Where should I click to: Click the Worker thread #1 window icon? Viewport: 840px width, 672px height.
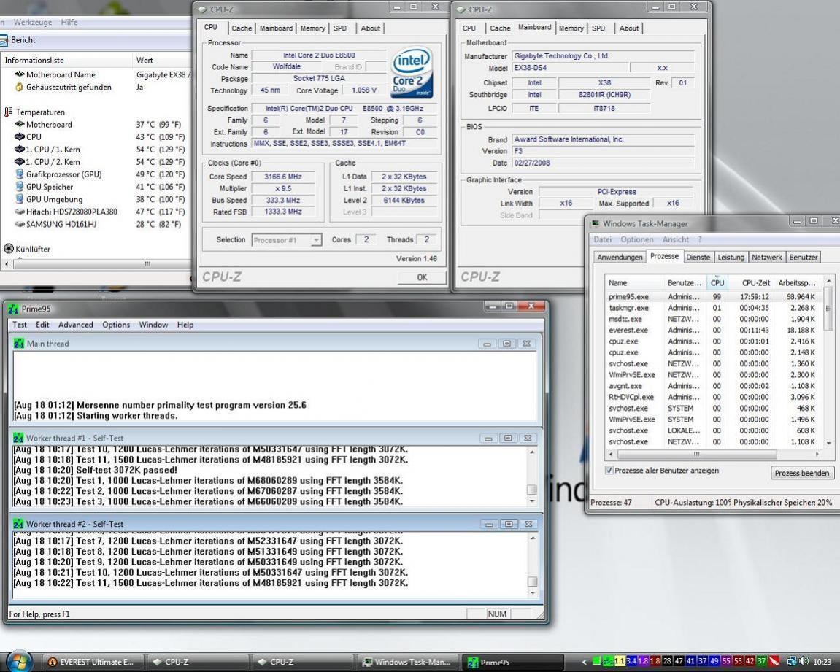click(x=18, y=438)
